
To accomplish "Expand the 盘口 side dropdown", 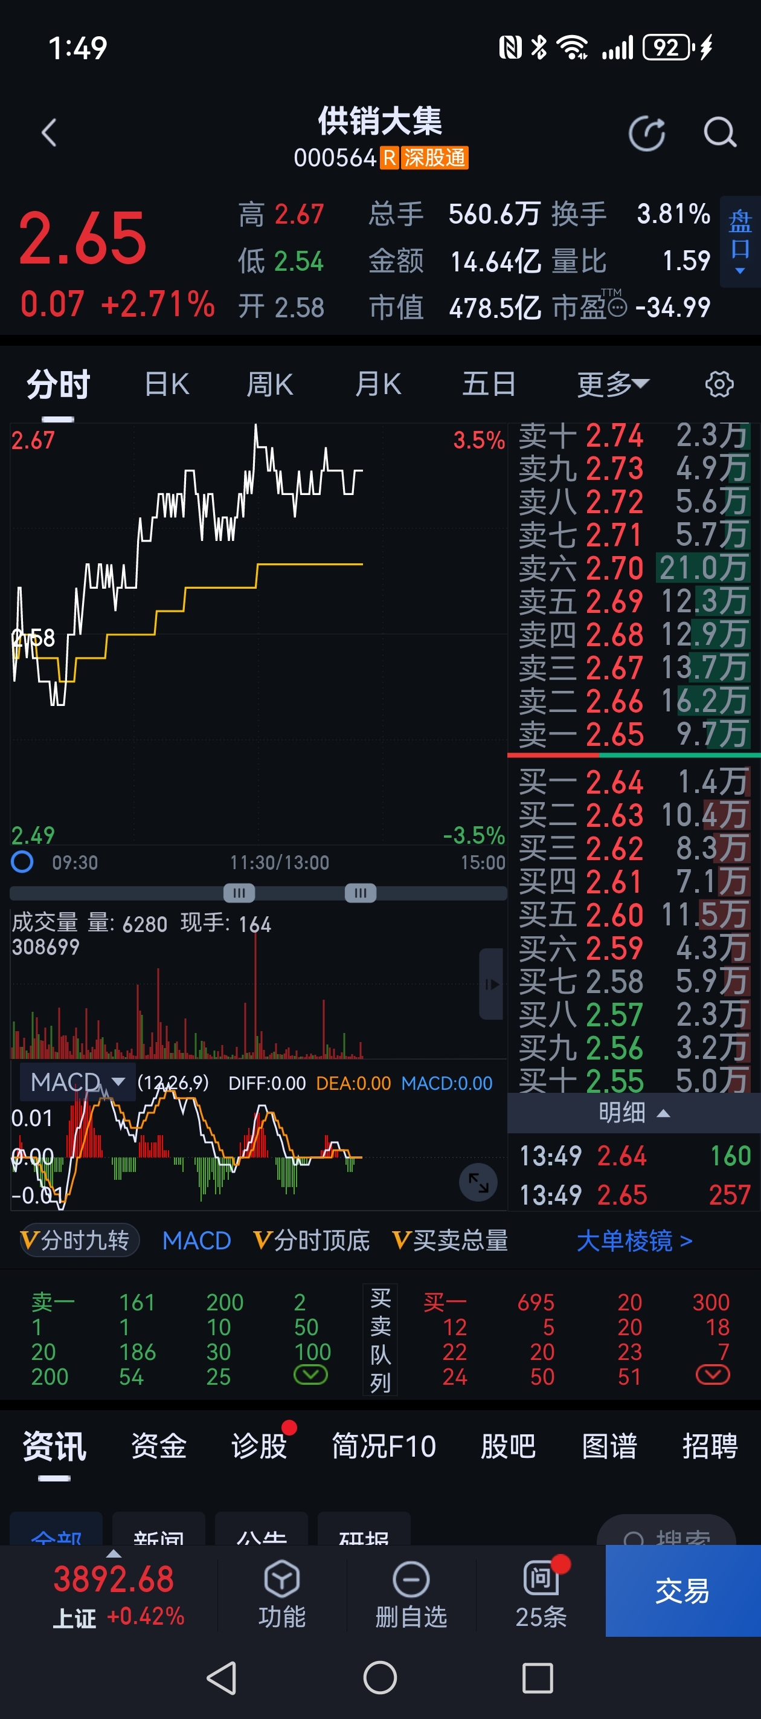I will click(x=740, y=242).
